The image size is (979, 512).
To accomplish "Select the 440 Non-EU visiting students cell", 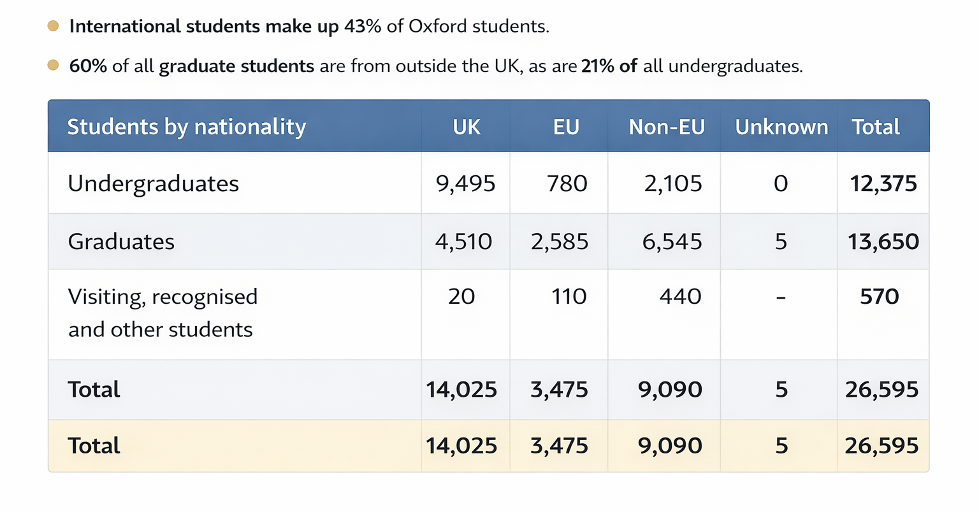I will coord(680,296).
